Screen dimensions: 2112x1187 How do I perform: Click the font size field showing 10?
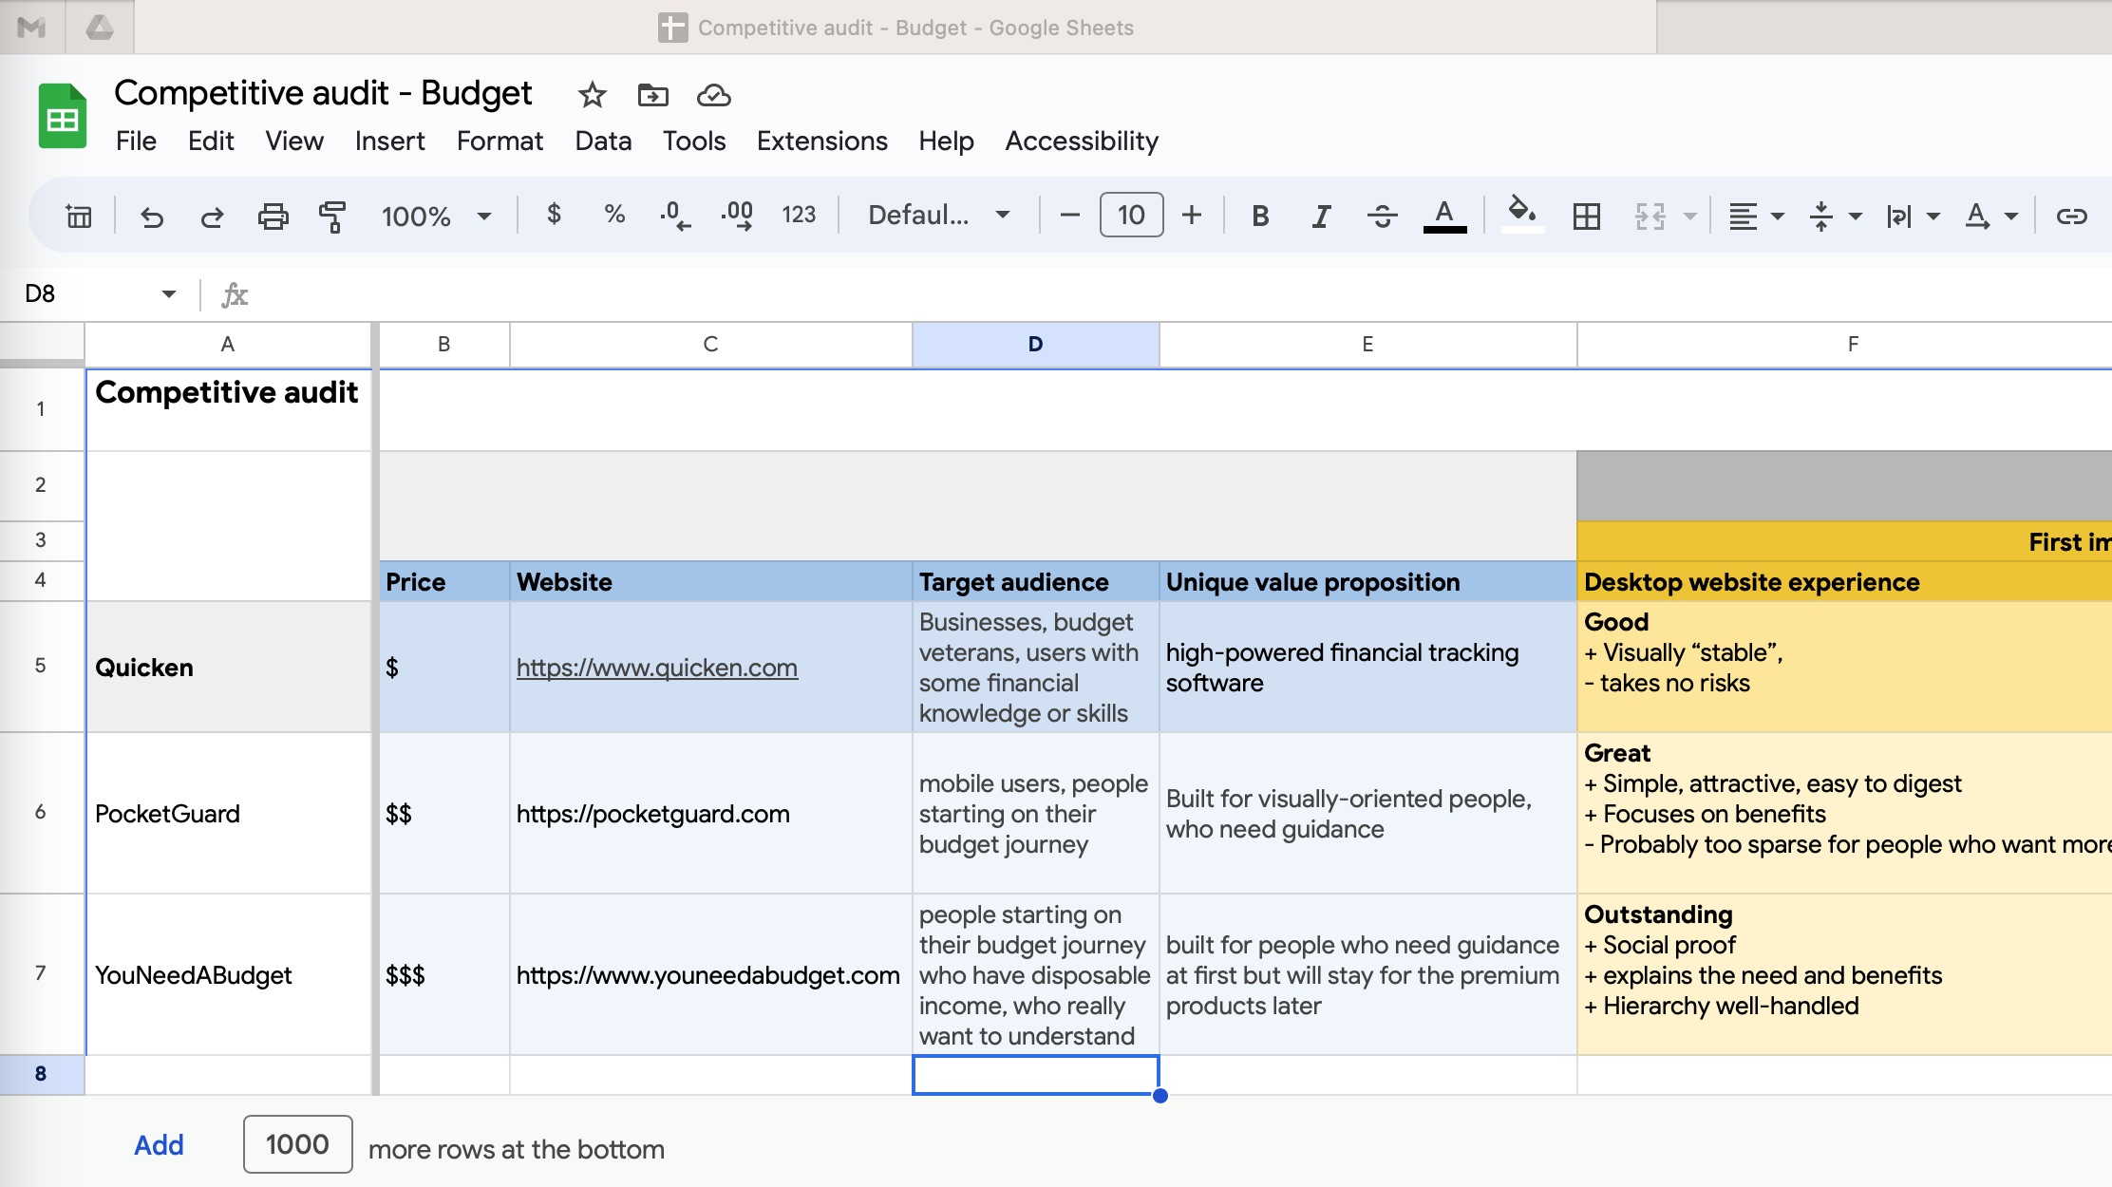click(x=1131, y=216)
